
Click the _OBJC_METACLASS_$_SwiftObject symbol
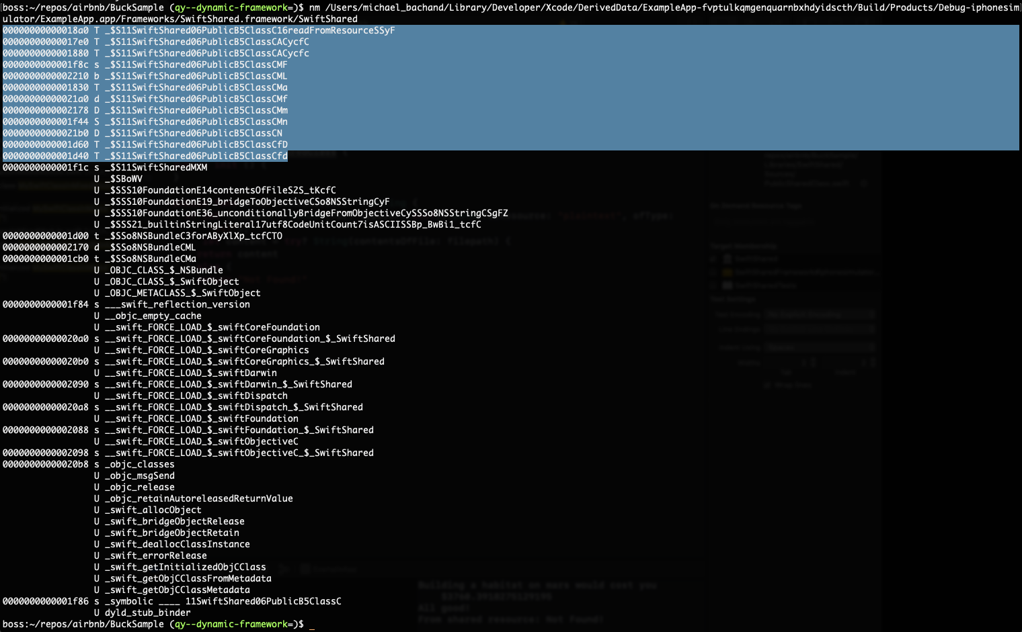(183, 293)
